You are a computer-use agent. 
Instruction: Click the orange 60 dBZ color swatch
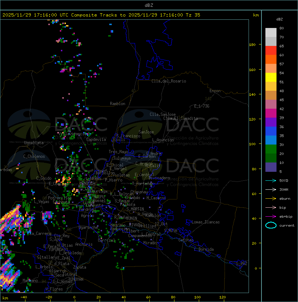click(271, 59)
